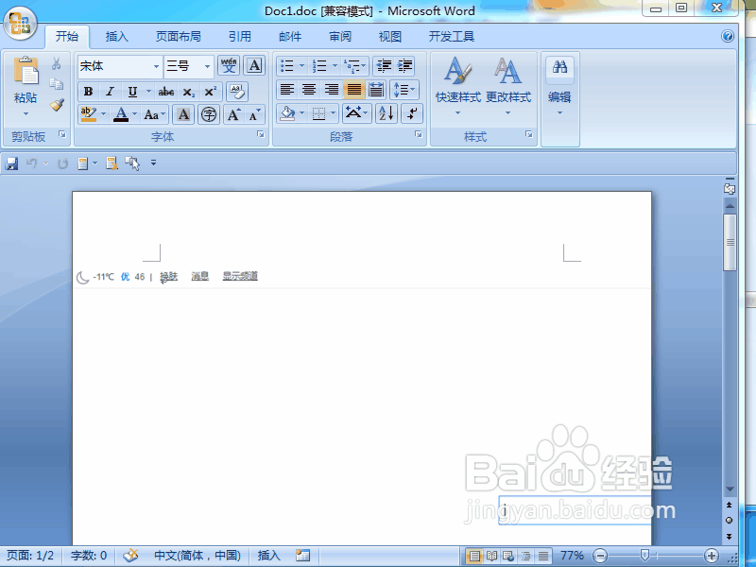
Task: Click the Redo icon in quick toolbar
Action: (62, 163)
